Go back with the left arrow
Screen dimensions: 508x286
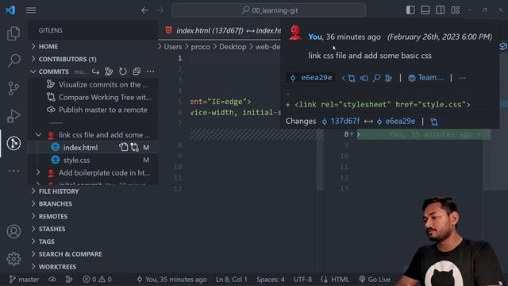(x=144, y=10)
